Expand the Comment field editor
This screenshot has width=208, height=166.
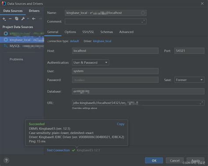click(x=143, y=22)
